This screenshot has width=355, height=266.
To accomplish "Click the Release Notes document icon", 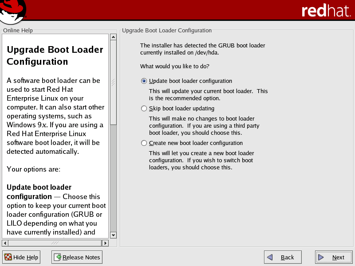I will pos(57,257).
